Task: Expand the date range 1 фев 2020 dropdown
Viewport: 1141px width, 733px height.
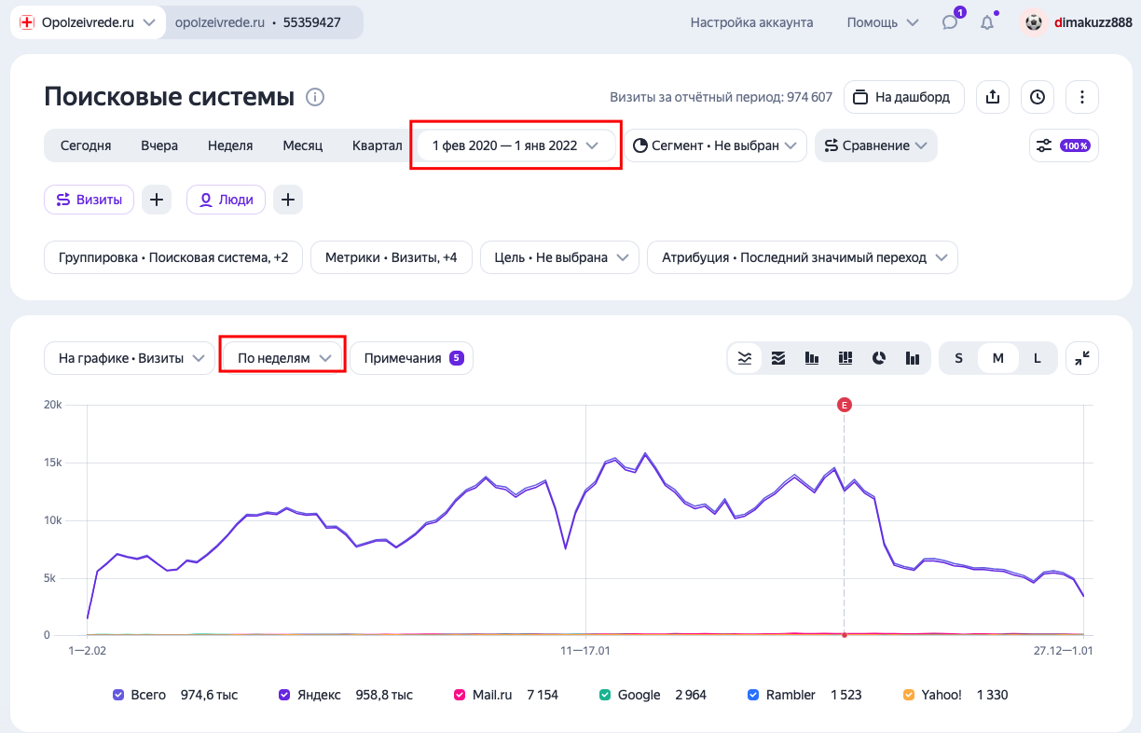Action: point(515,145)
